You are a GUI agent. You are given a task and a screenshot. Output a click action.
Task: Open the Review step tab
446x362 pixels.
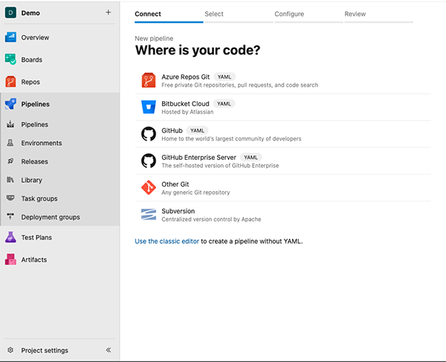click(355, 14)
